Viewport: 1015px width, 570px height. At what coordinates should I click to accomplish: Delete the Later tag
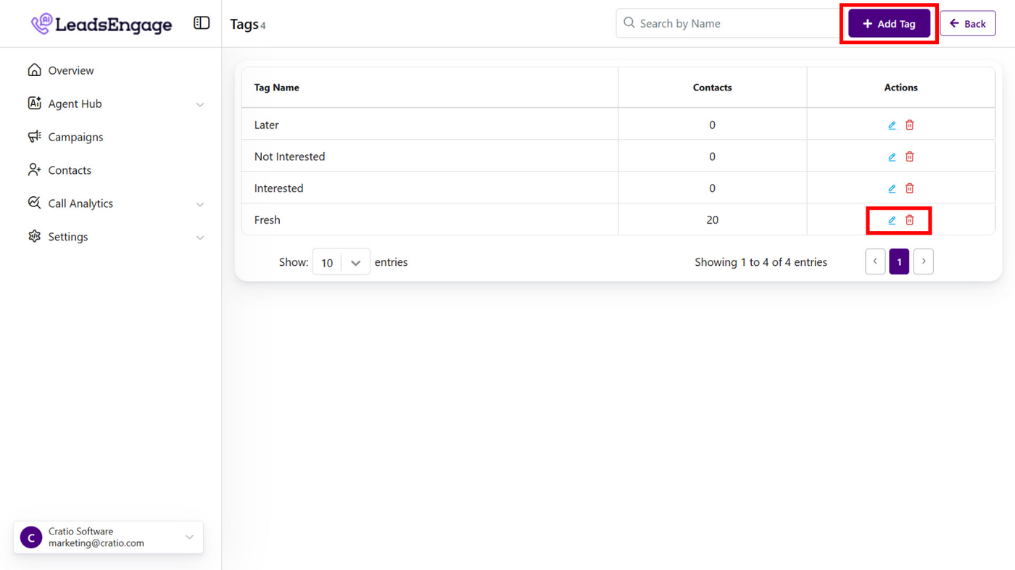pos(910,125)
